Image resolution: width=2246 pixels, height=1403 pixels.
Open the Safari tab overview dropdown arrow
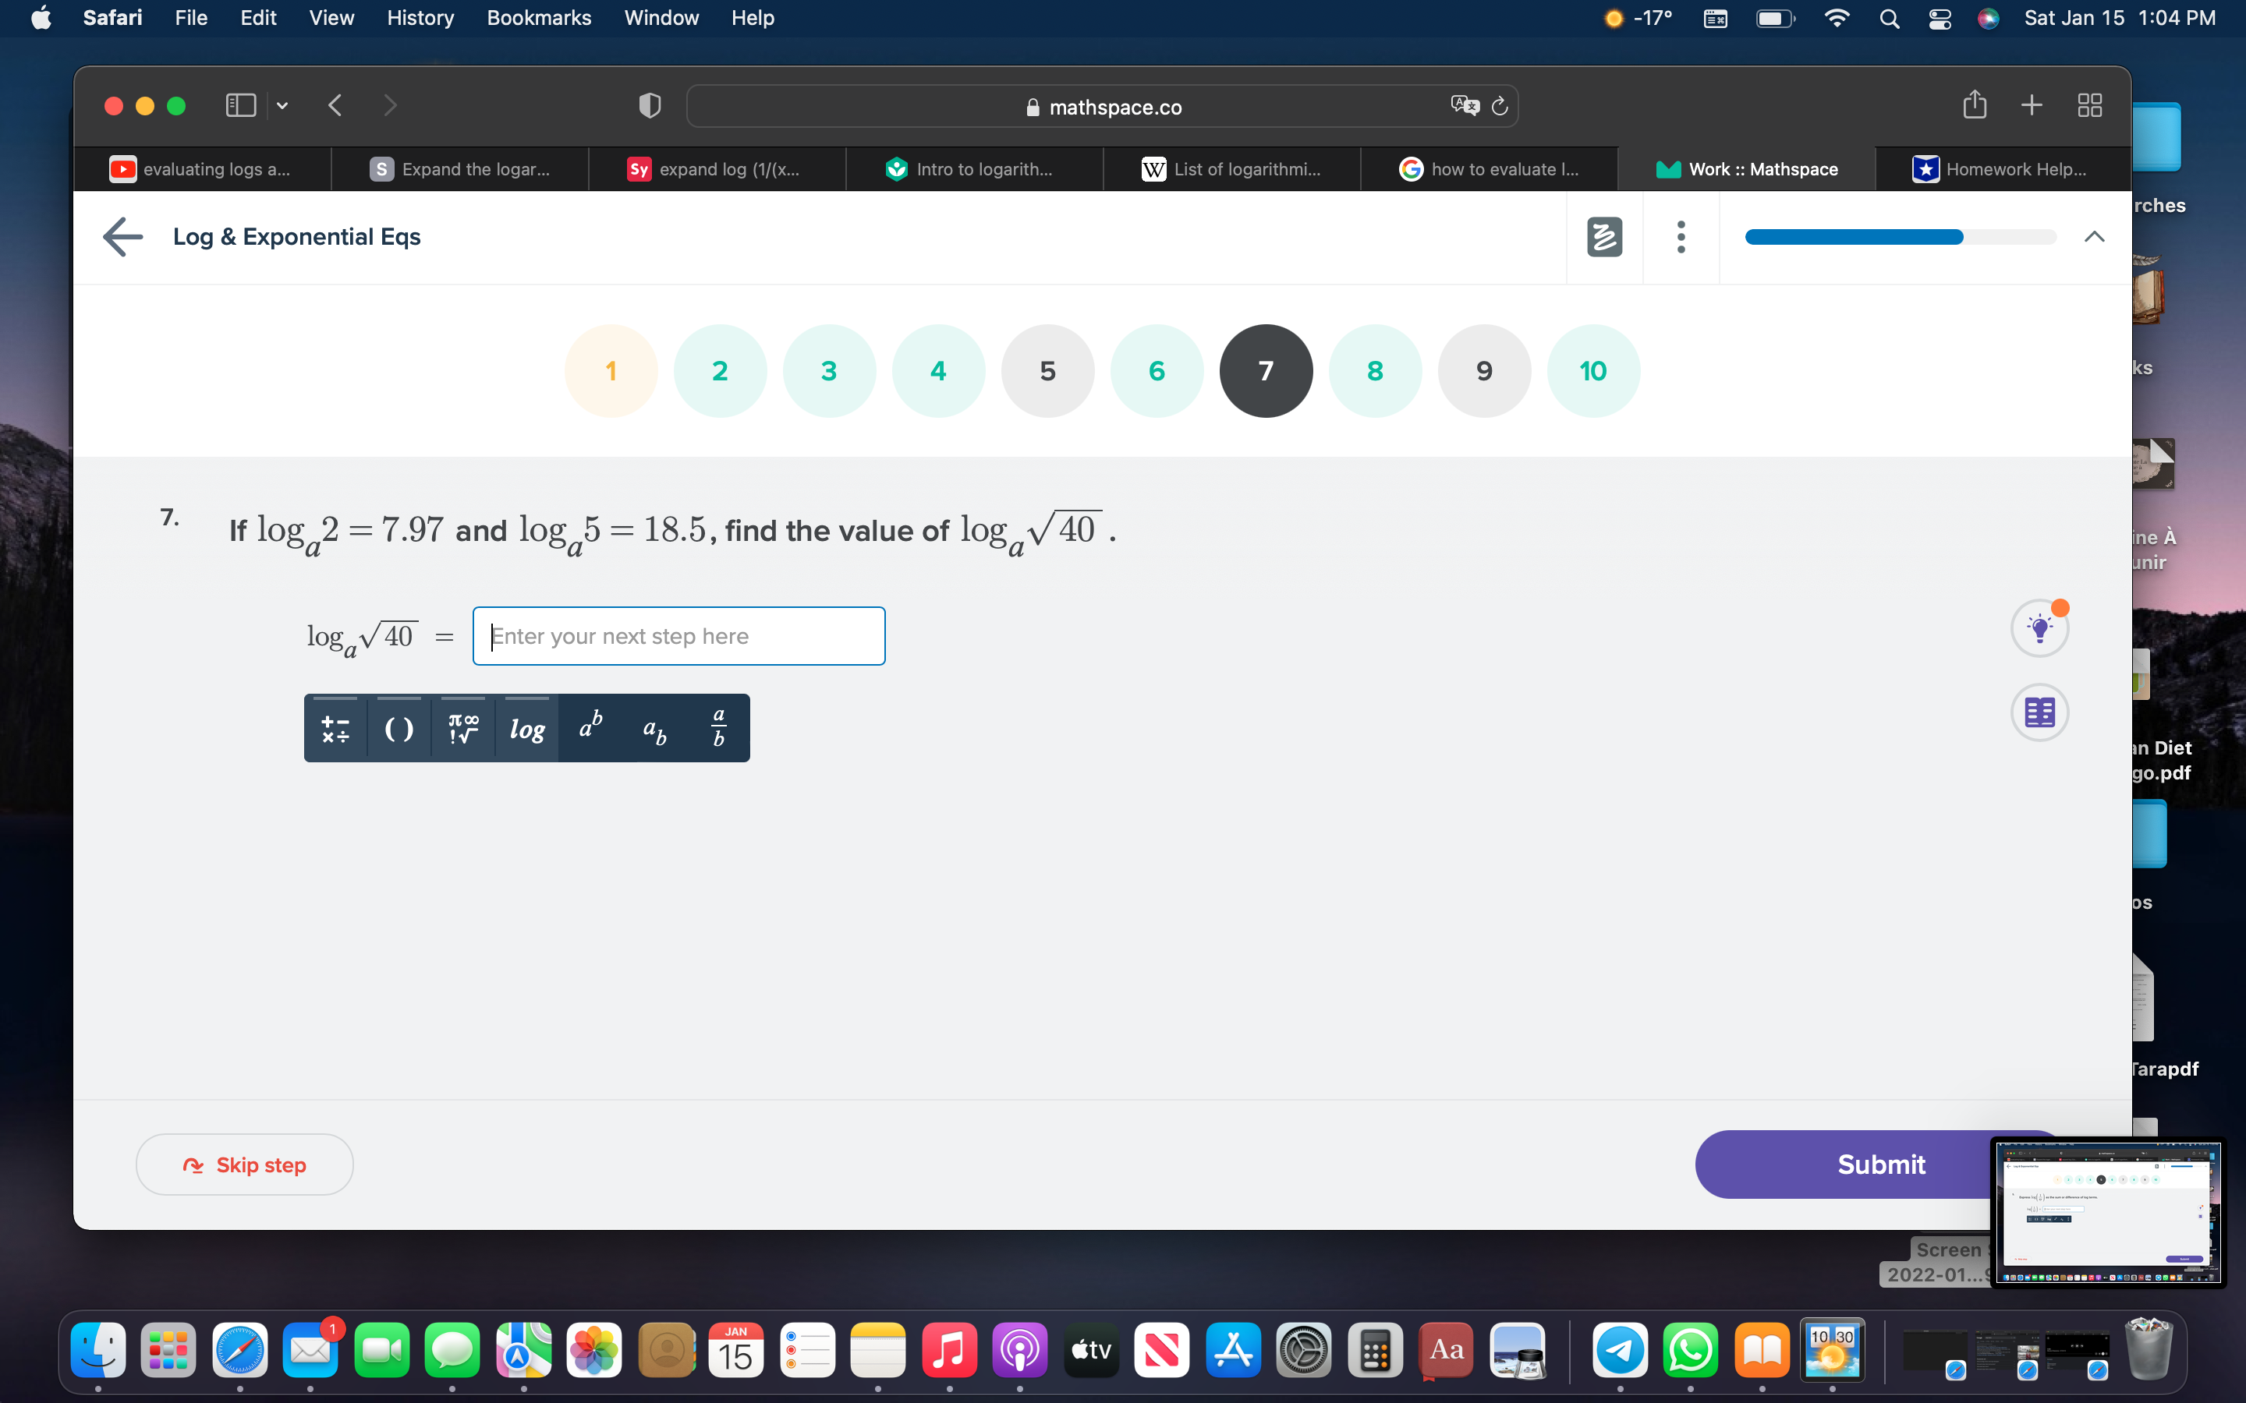[x=282, y=106]
